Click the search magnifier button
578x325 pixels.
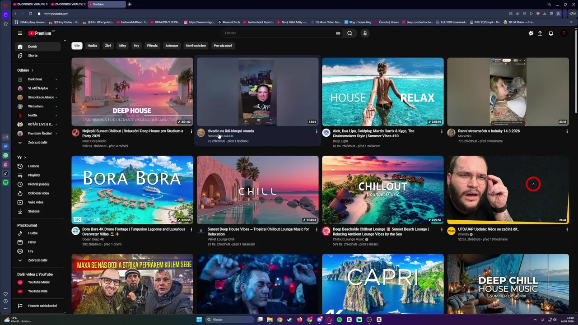click(350, 33)
